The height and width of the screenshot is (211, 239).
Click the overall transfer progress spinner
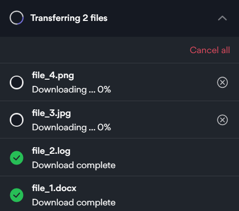click(16, 18)
